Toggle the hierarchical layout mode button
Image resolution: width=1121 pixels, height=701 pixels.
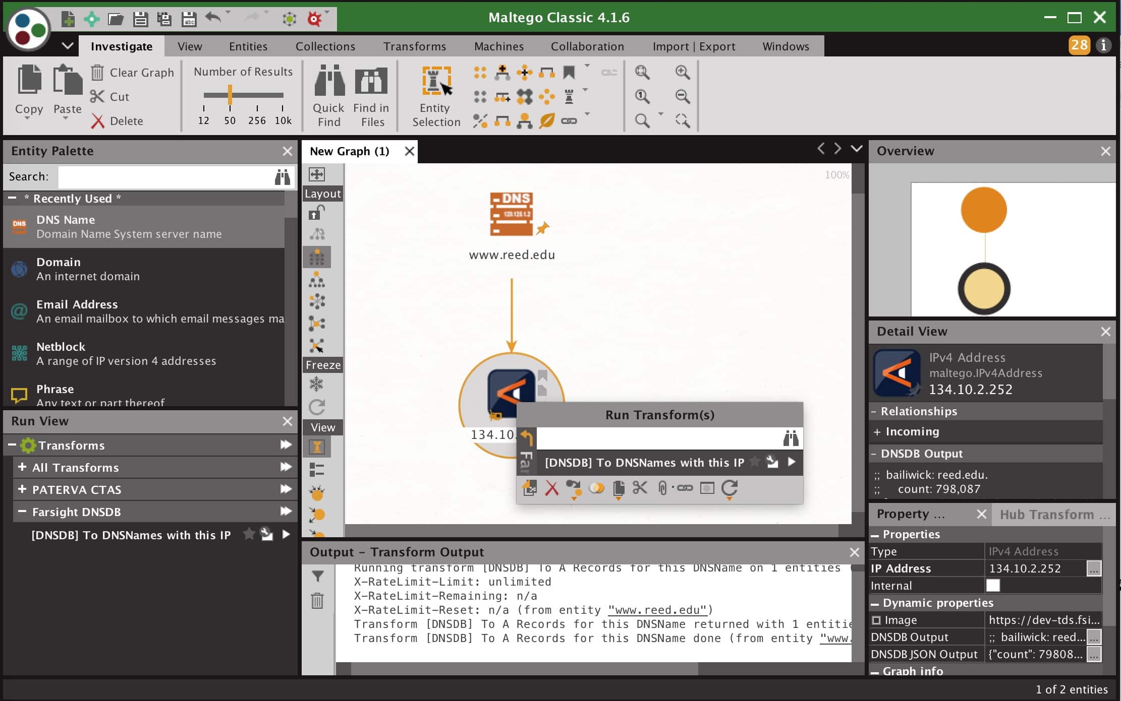(317, 280)
